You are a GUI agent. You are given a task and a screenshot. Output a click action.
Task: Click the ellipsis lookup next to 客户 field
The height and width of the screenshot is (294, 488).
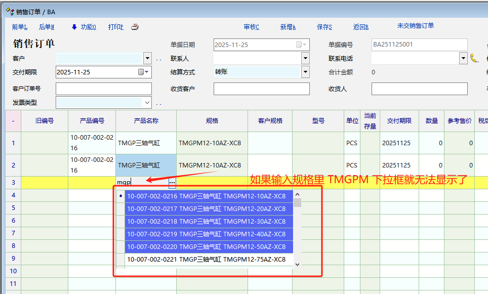158,59
